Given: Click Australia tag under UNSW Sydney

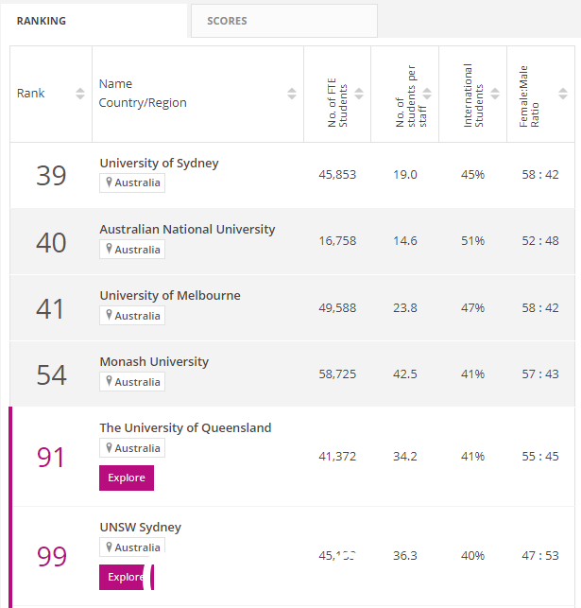Looking at the screenshot, I should point(132,547).
